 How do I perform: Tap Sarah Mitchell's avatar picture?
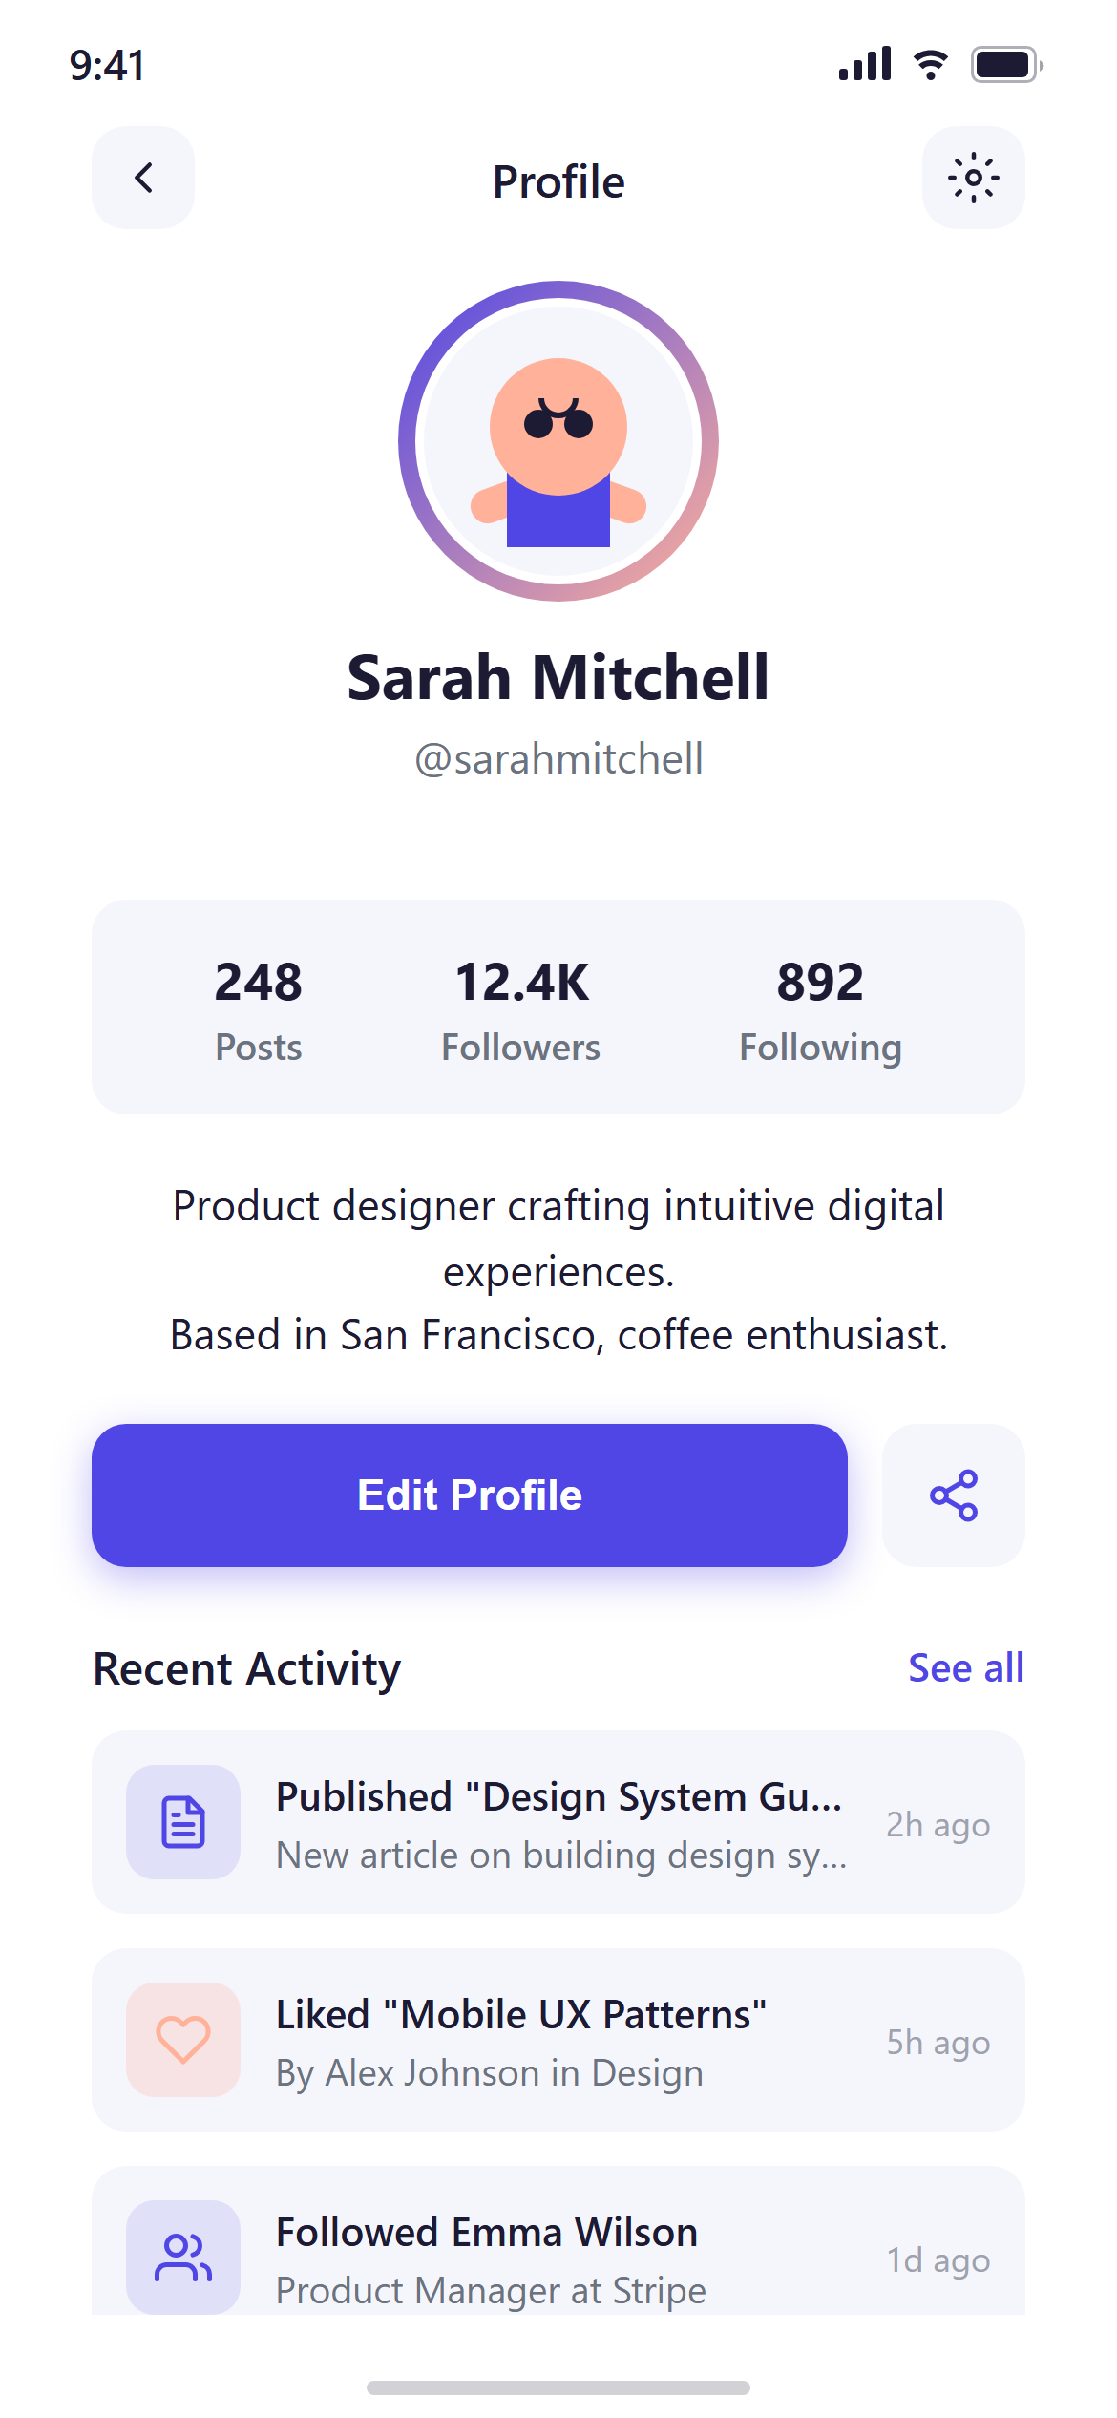(x=558, y=441)
